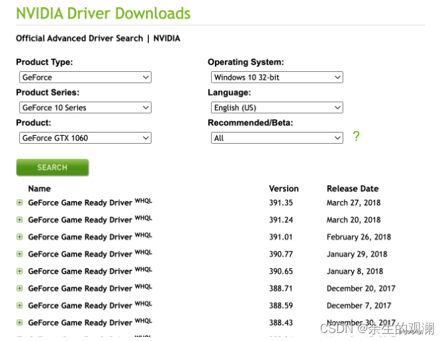Open GeForce Game Ready Driver dated March 20, 2018
This screenshot has width=444, height=341.
pos(90,220)
